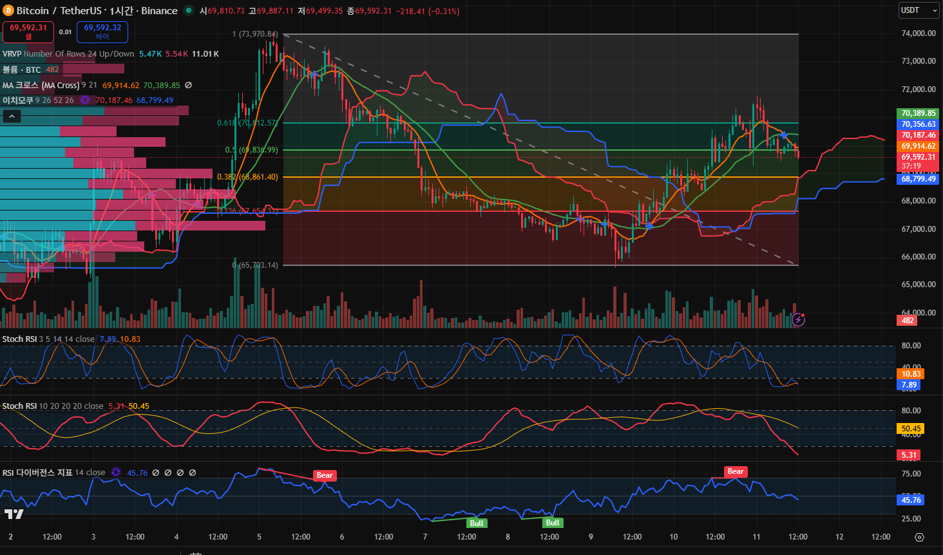Click the 0.382 Fibonacci orange level line
Image resolution: width=943 pixels, height=555 pixels.
point(515,177)
